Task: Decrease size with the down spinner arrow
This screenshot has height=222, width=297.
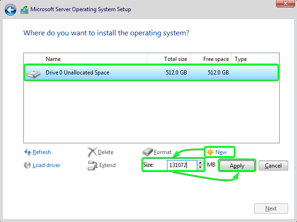Action: [x=200, y=168]
